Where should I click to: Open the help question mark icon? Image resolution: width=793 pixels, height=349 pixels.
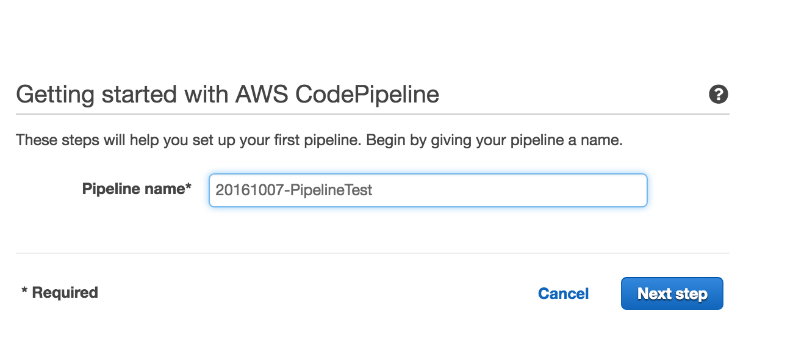[x=719, y=95]
